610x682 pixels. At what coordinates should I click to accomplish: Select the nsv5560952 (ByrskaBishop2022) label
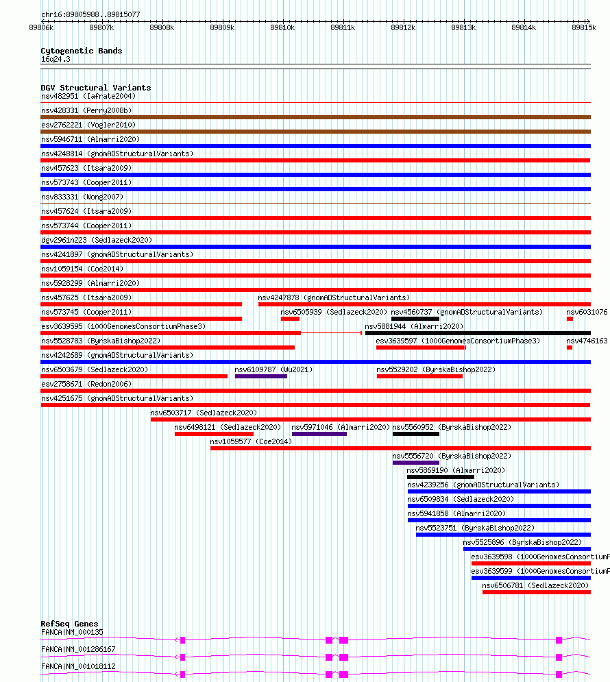[x=452, y=426]
